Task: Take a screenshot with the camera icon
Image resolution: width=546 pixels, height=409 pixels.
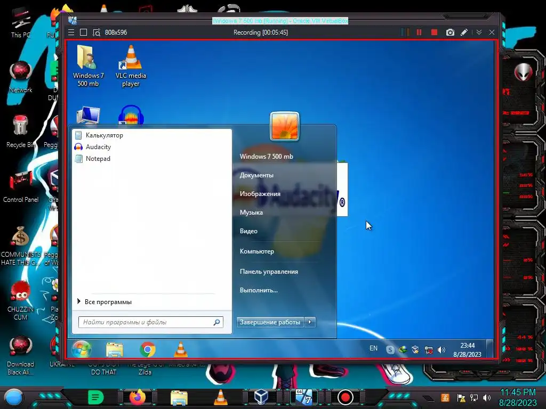Action: tap(450, 32)
